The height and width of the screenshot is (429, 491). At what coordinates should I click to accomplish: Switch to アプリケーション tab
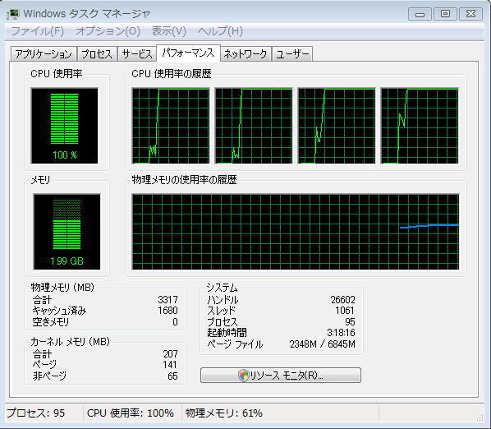click(x=44, y=54)
